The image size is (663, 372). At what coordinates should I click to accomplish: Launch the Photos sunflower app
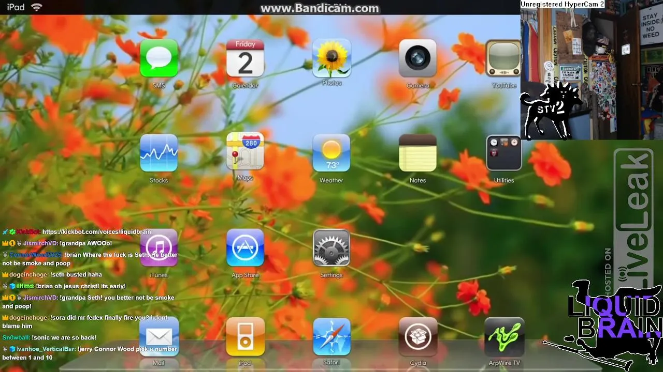pos(331,58)
